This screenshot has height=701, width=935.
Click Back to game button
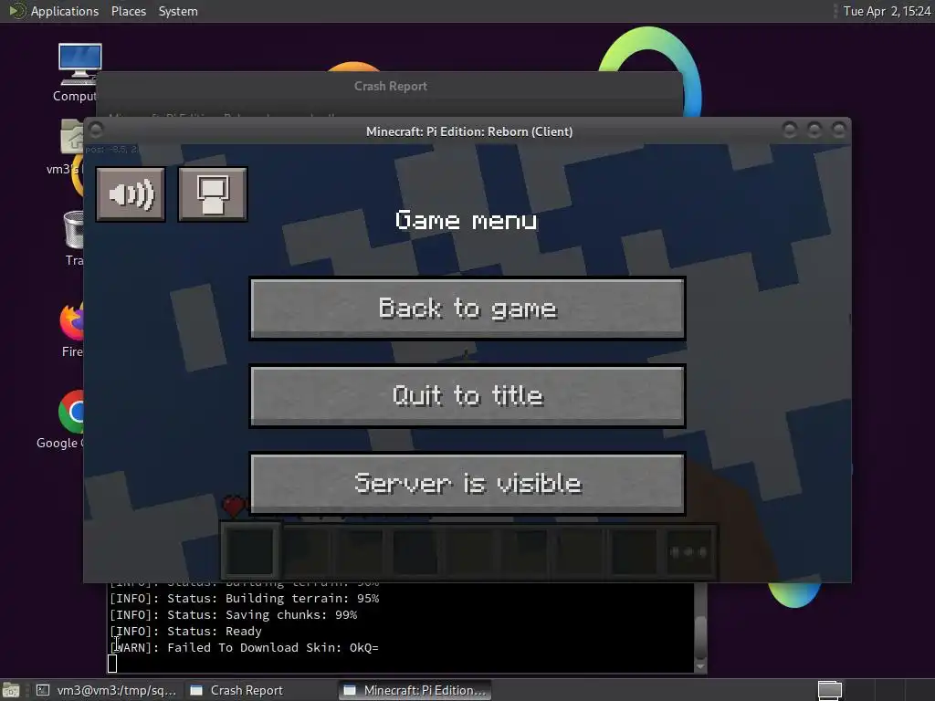point(467,309)
